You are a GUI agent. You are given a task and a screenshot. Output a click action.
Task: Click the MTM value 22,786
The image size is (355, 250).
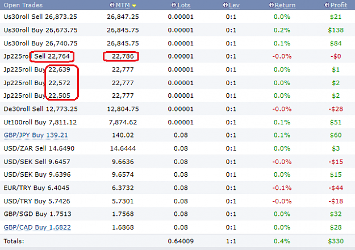(123, 56)
